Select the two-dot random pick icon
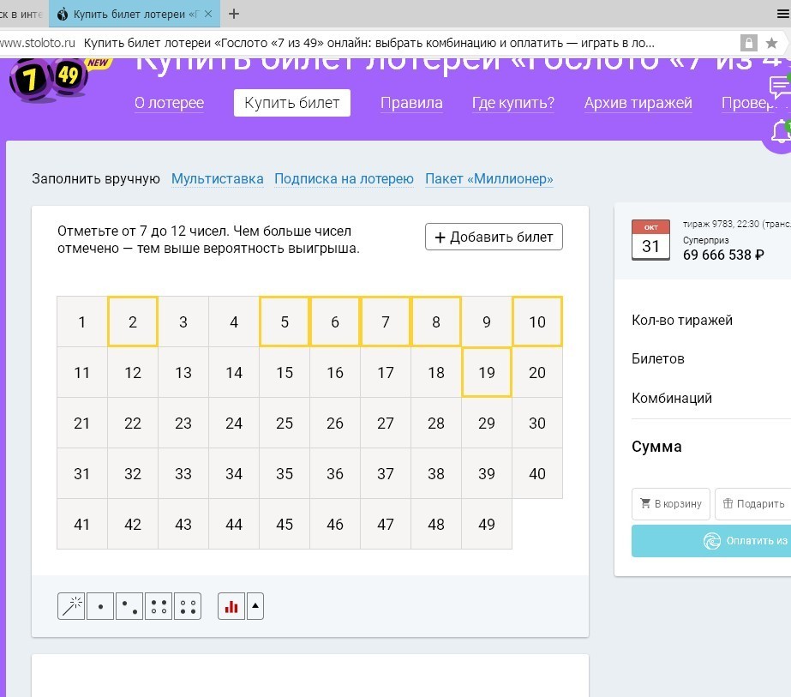Screen dimensions: 791x697 [x=129, y=605]
